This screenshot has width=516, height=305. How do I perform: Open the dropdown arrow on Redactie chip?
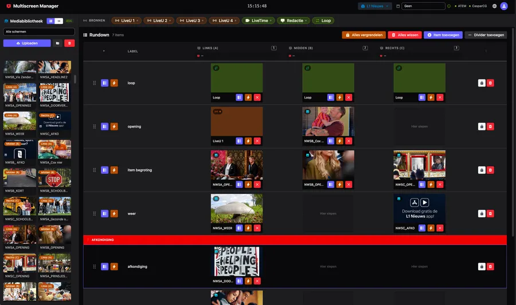[306, 21]
